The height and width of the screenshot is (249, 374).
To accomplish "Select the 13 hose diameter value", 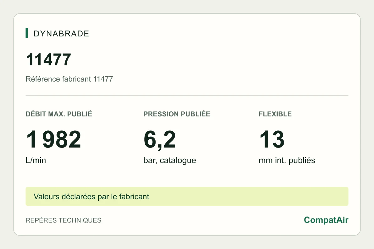I will 272,140.
